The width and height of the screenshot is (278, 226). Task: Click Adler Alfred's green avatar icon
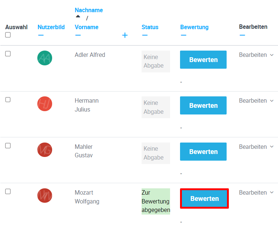pyautogui.click(x=45, y=58)
